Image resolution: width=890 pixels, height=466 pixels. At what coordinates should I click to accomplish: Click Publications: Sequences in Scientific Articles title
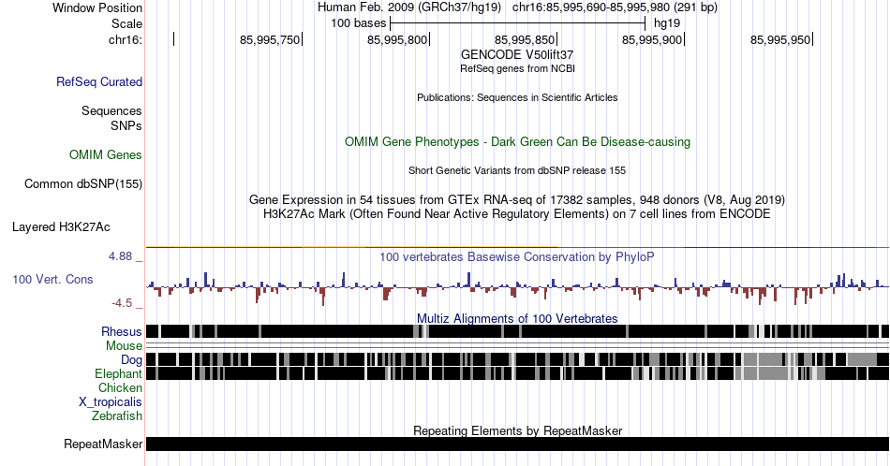[517, 97]
